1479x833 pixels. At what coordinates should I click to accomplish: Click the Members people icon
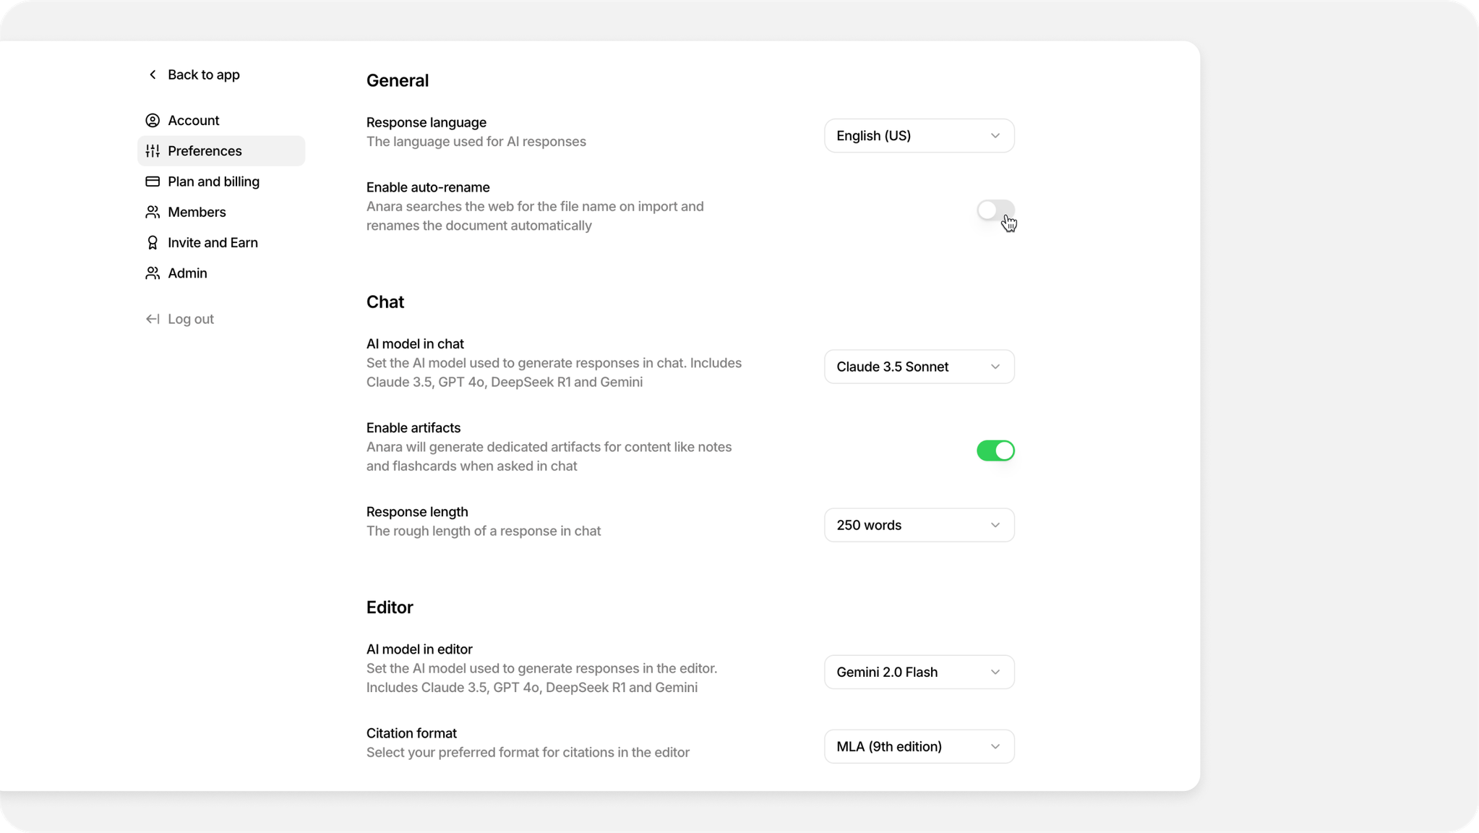coord(153,211)
